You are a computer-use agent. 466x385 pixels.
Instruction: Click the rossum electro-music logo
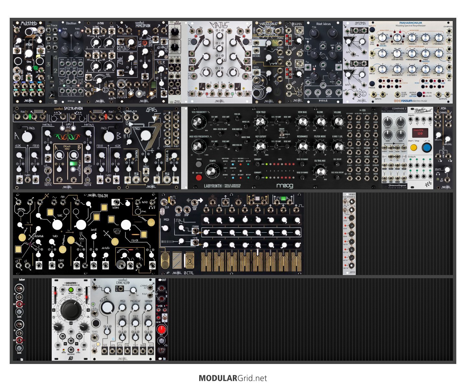coord(410,101)
